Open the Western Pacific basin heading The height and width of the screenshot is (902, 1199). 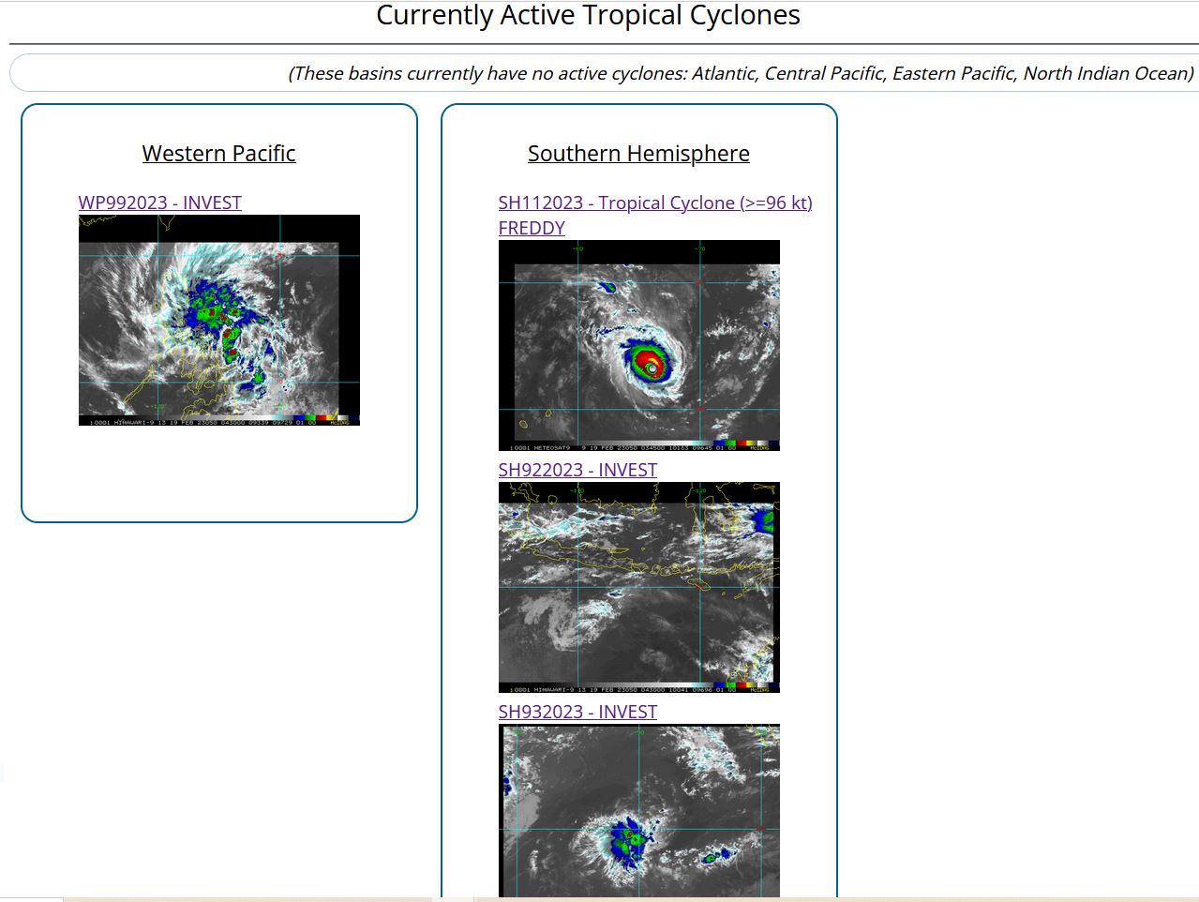[x=218, y=153]
